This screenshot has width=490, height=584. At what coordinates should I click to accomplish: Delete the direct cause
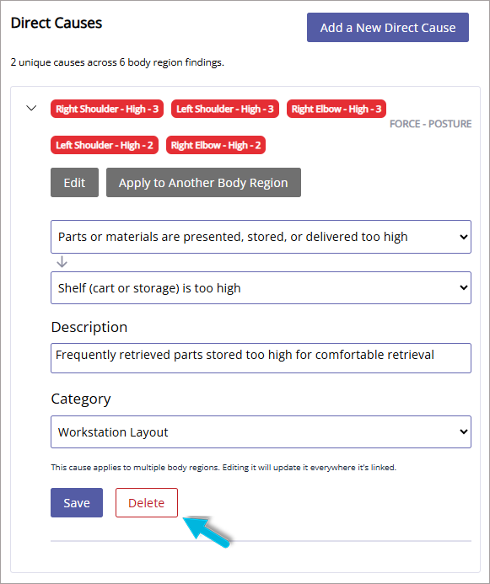[147, 503]
